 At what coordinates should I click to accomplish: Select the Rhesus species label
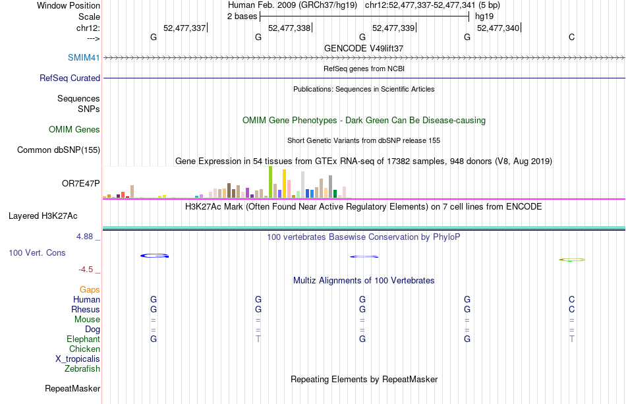[86, 309]
